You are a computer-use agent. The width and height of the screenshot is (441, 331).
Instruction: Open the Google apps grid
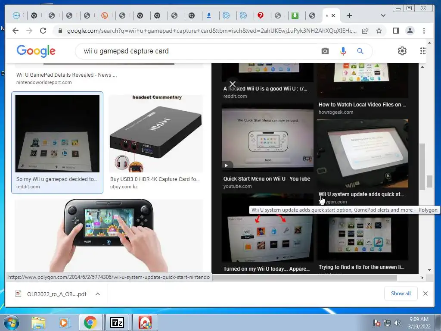coord(423,51)
